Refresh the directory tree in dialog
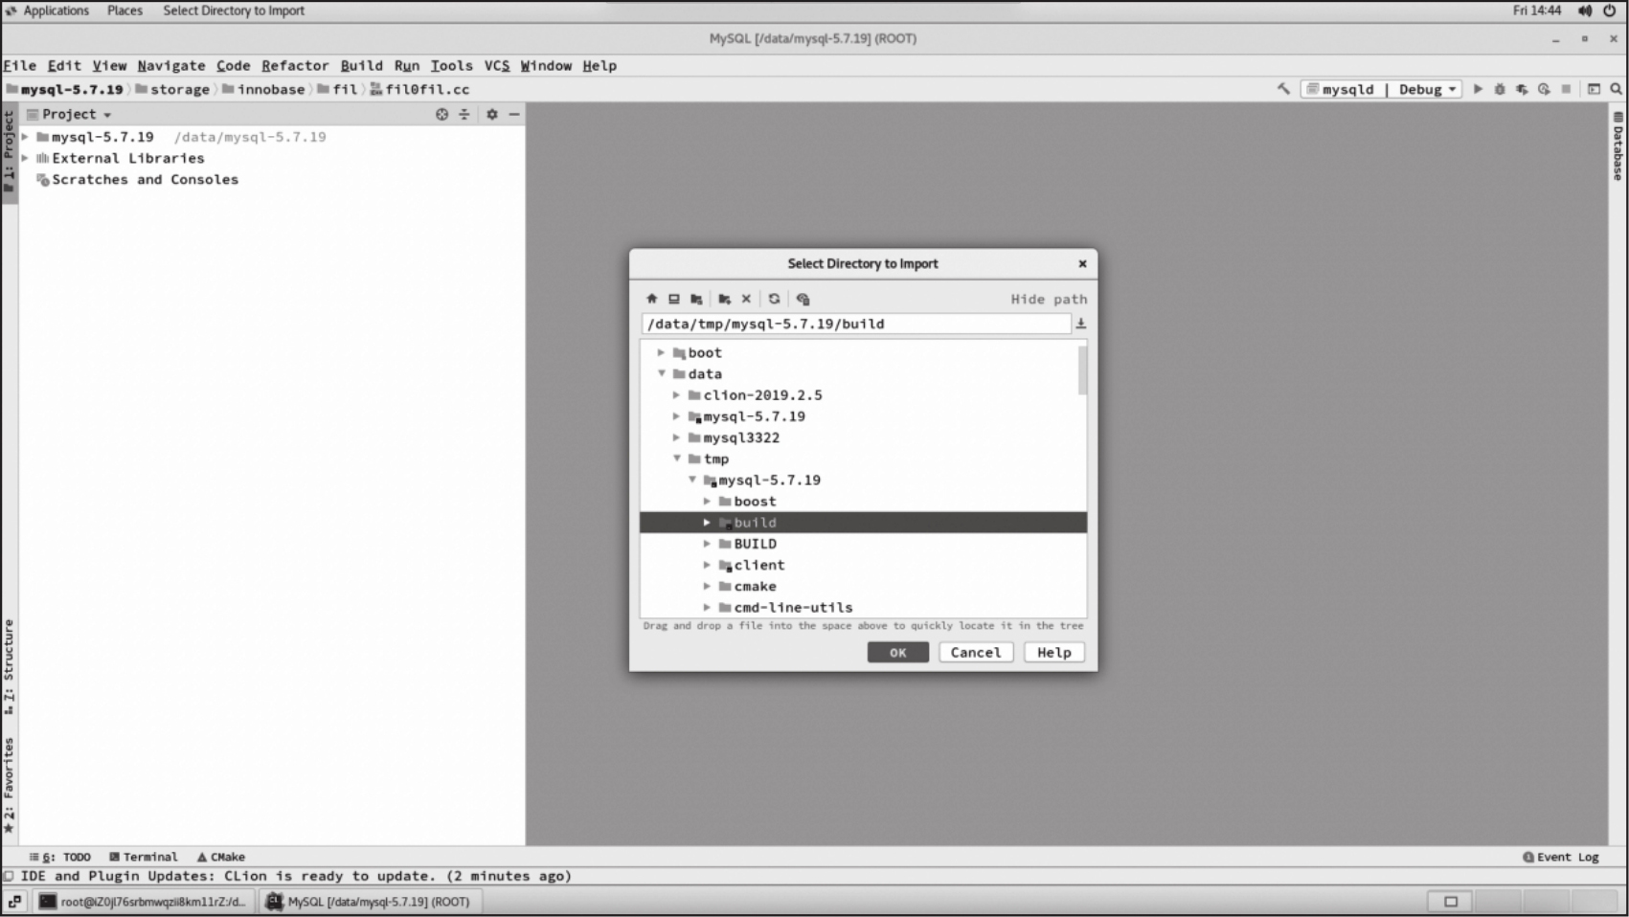The image size is (1629, 917). coord(774,299)
